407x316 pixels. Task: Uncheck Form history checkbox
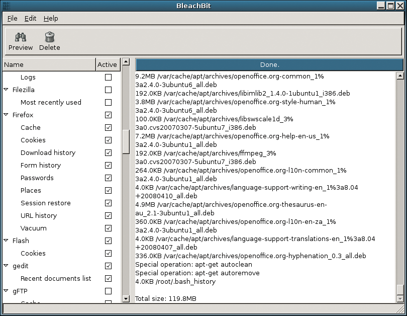point(108,165)
